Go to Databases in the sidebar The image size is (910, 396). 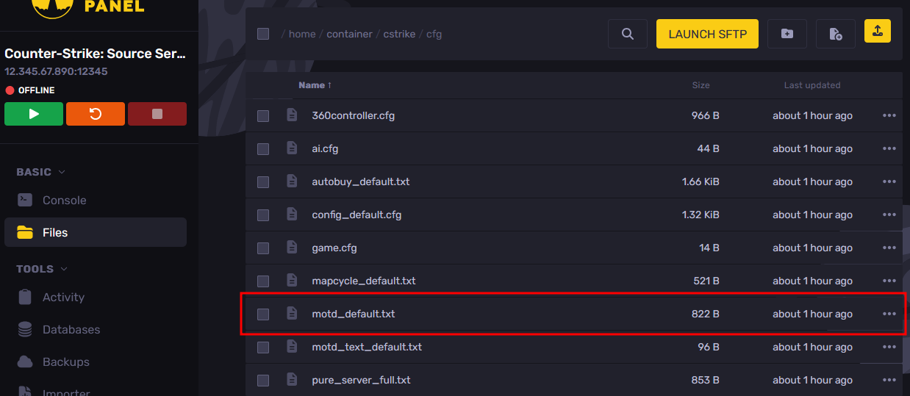pyautogui.click(x=71, y=329)
